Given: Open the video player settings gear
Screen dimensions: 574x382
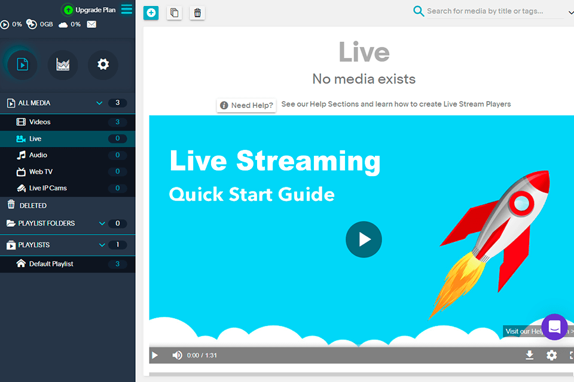Looking at the screenshot, I should point(551,355).
